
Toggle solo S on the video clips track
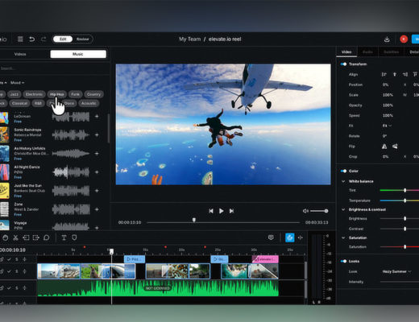pyautogui.click(x=17, y=271)
